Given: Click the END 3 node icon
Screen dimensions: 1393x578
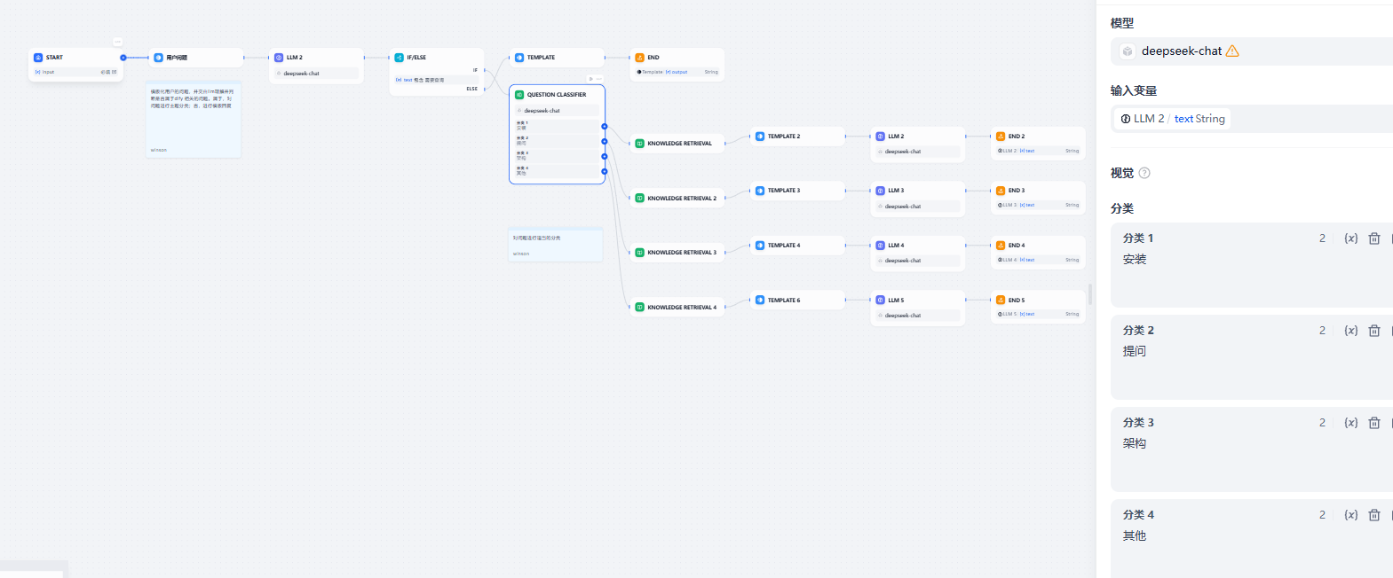Looking at the screenshot, I should point(1001,191).
